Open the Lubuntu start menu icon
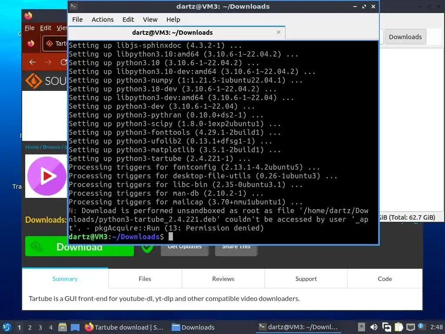This screenshot has height=334, width=445. pyautogui.click(x=7, y=327)
